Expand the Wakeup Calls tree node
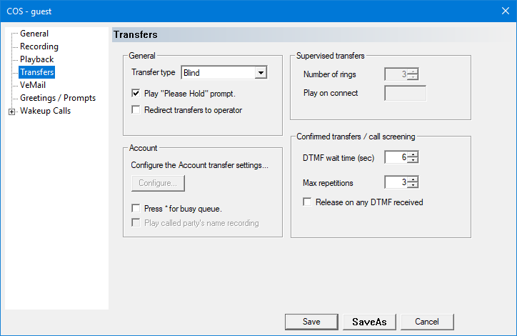The height and width of the screenshot is (336, 517). tap(11, 112)
